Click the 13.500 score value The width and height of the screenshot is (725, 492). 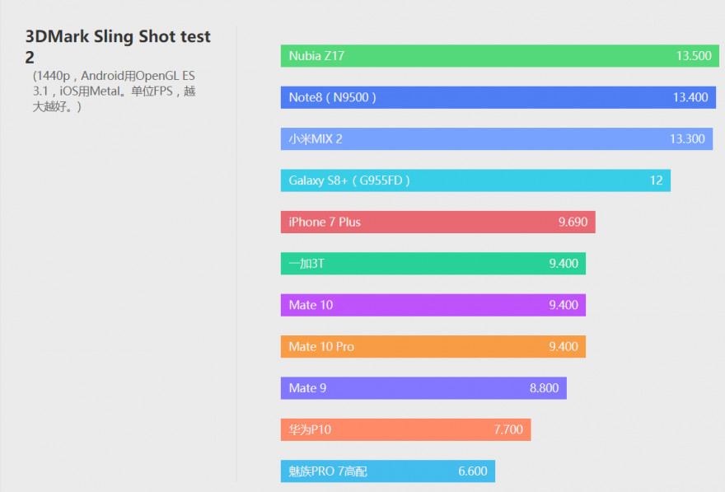693,56
